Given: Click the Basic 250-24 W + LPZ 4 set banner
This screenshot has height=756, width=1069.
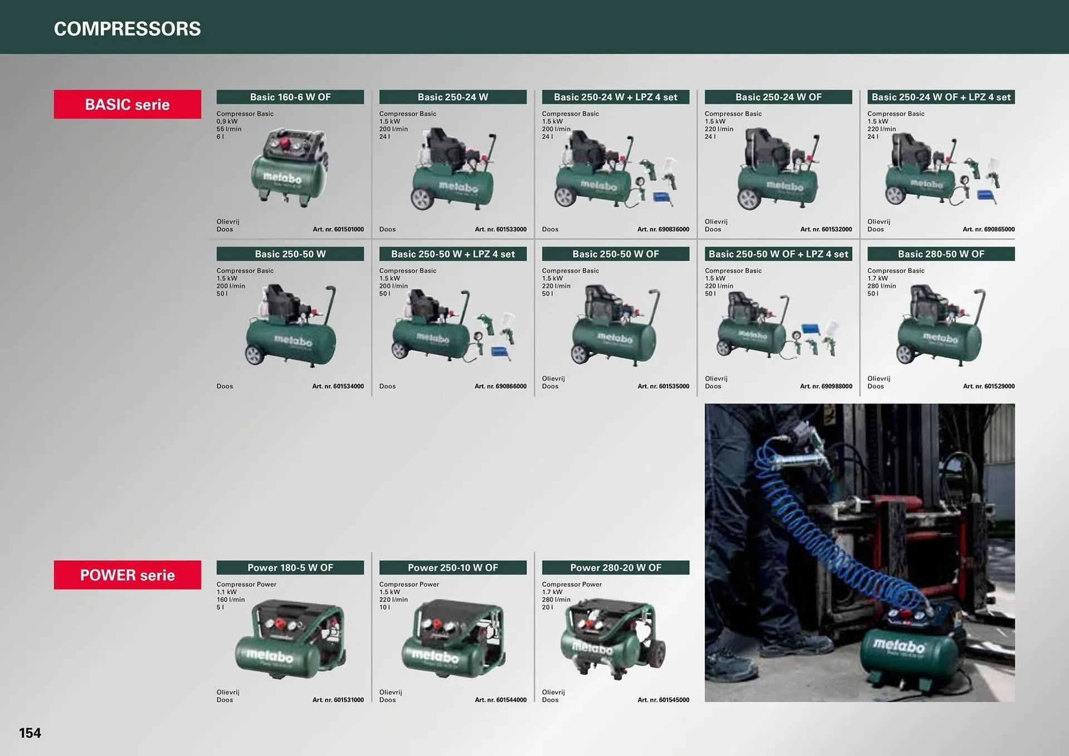Looking at the screenshot, I should coord(615,97).
